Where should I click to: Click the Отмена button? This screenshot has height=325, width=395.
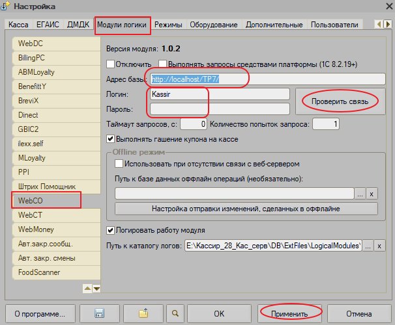pyautogui.click(x=359, y=313)
